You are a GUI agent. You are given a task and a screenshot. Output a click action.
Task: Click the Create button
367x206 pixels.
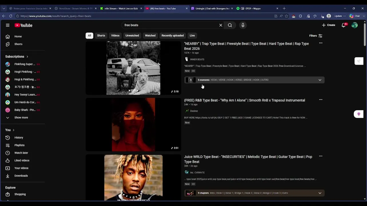pyautogui.click(x=328, y=25)
